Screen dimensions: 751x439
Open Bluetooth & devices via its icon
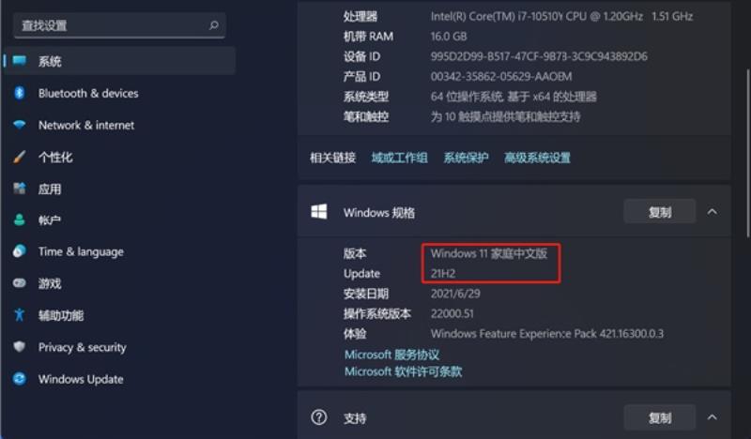(19, 93)
